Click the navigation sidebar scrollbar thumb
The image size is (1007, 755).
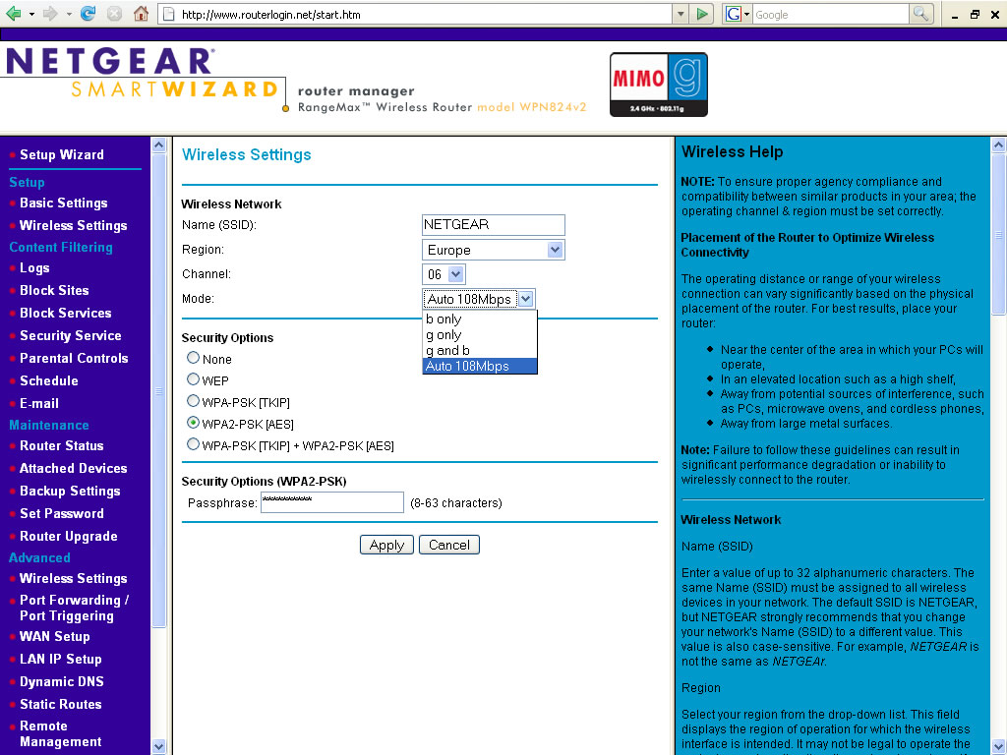coord(158,390)
